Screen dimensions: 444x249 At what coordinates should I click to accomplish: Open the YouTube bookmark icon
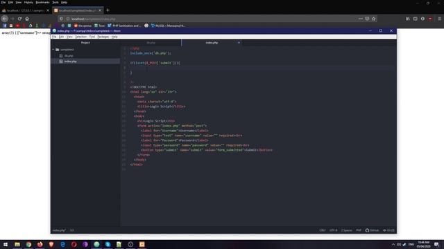click(x=17, y=26)
